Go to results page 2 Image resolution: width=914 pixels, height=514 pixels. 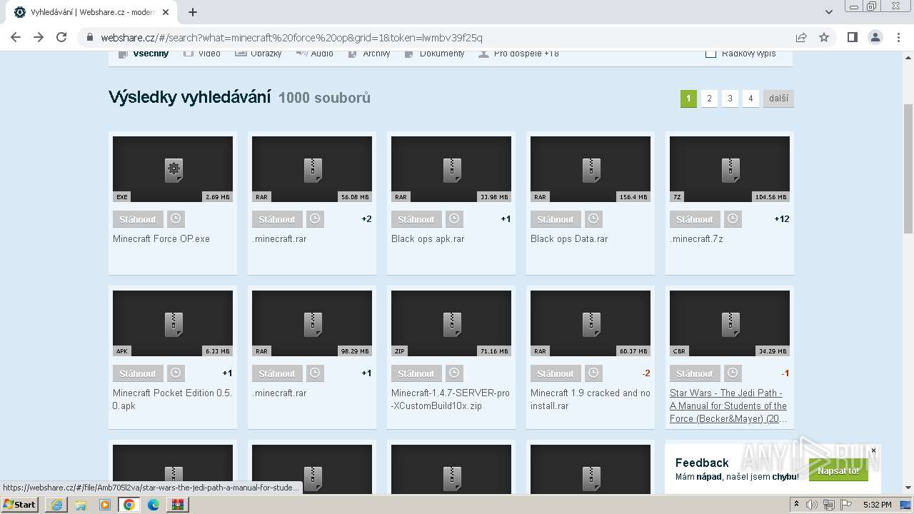click(709, 99)
